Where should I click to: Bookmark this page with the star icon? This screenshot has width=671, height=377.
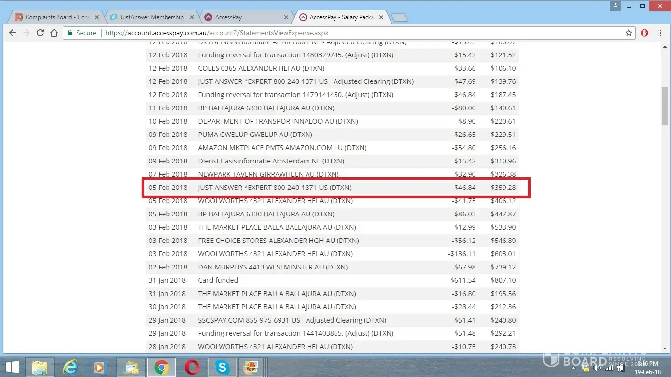coord(628,33)
